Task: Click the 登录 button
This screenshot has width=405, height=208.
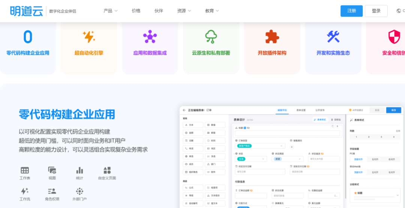Action: (376, 11)
